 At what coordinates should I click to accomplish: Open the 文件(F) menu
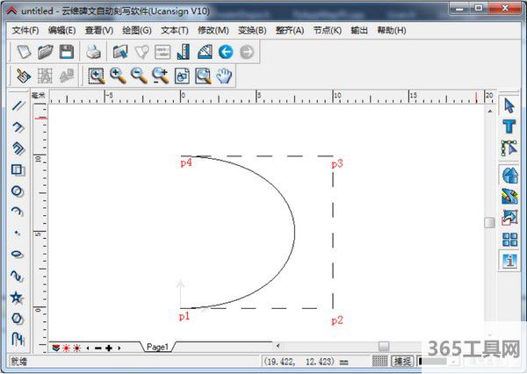coord(25,30)
